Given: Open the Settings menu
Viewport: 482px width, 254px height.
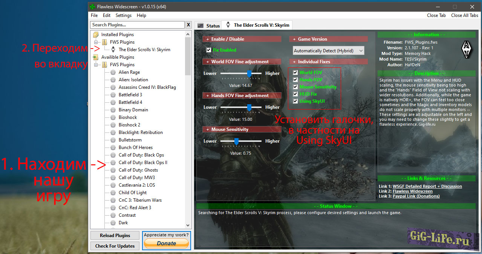Looking at the screenshot, I should coord(123,15).
